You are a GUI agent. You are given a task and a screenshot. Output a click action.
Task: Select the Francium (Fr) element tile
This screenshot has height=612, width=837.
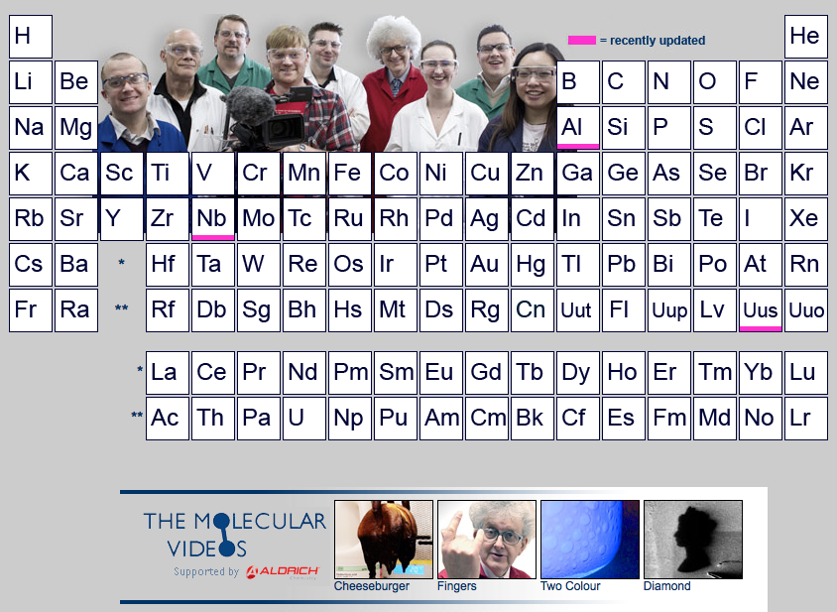click(30, 309)
